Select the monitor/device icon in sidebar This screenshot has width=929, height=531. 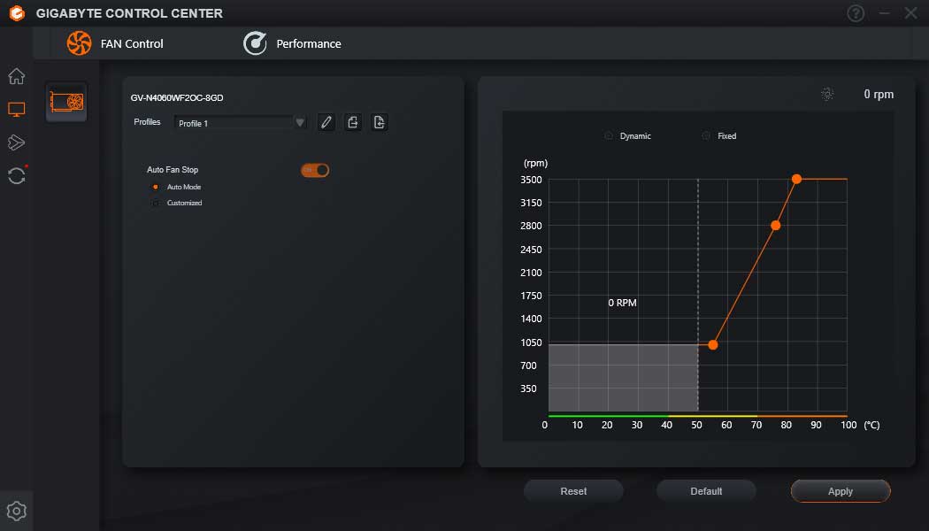pos(16,109)
